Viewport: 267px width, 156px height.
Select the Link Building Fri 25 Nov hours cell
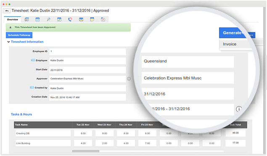pos(147,143)
